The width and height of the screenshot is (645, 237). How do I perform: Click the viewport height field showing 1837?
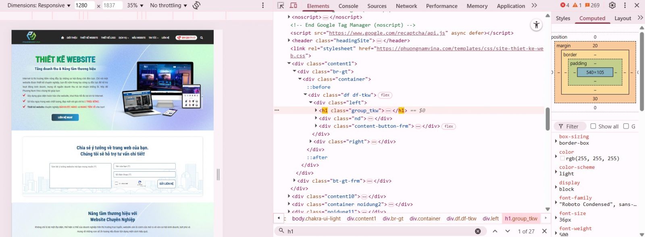pos(112,5)
